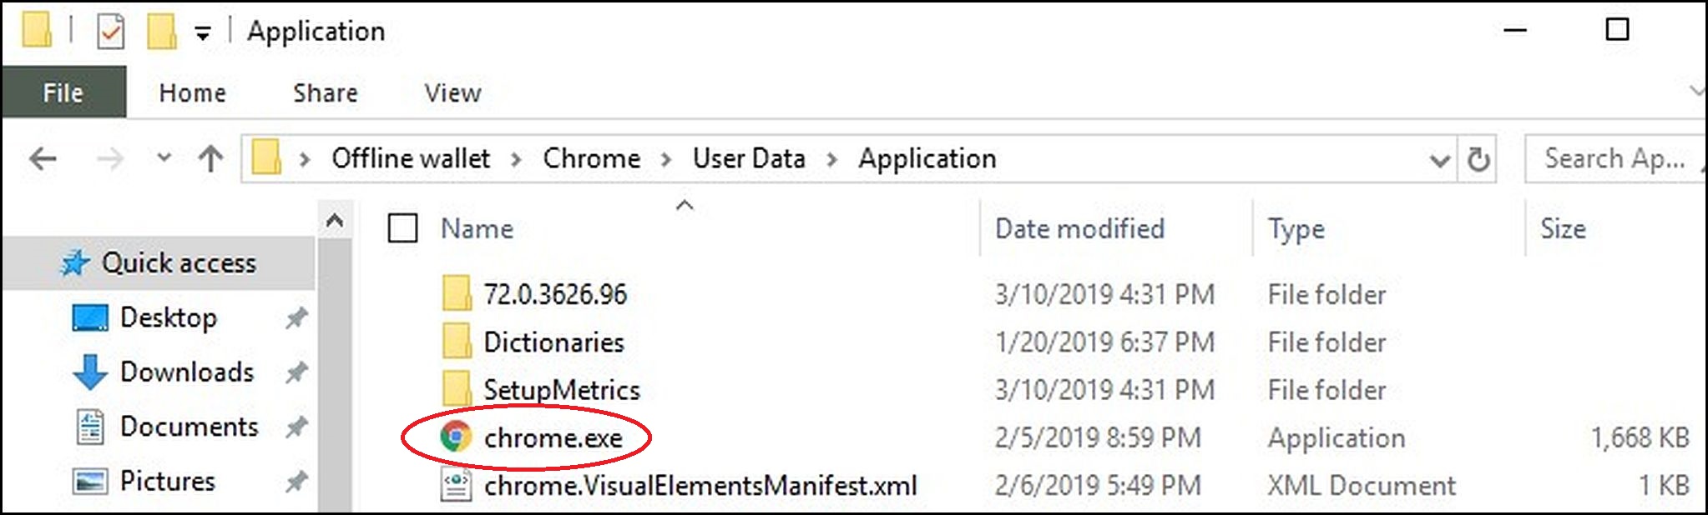The width and height of the screenshot is (1708, 515).
Task: Refresh the Application folder view
Action: (1478, 158)
